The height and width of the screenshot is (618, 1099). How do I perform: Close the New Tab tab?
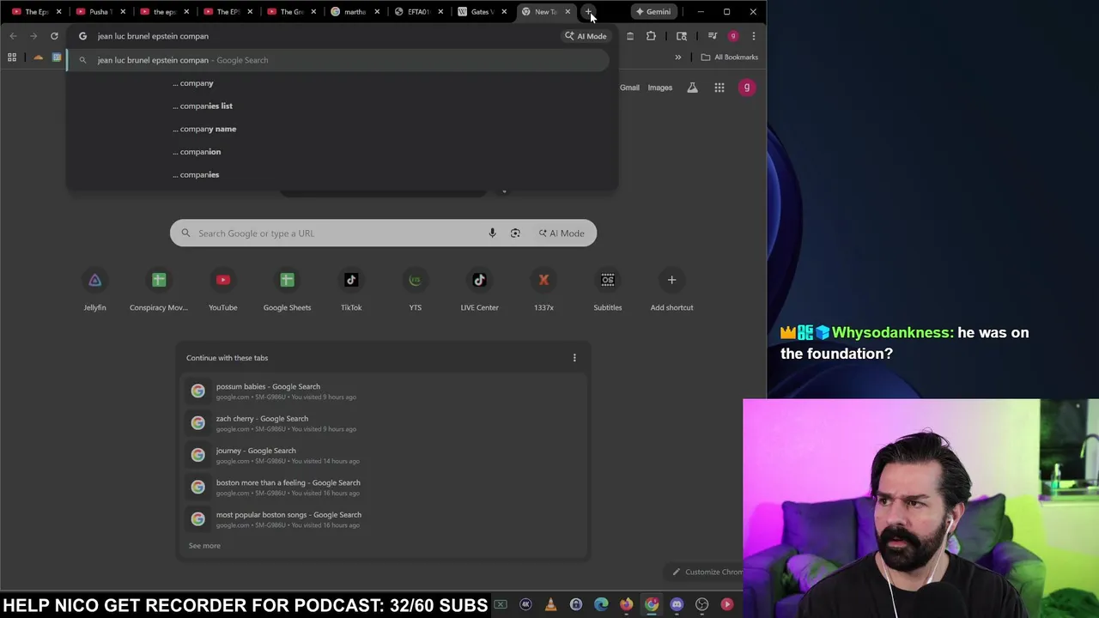(x=568, y=12)
